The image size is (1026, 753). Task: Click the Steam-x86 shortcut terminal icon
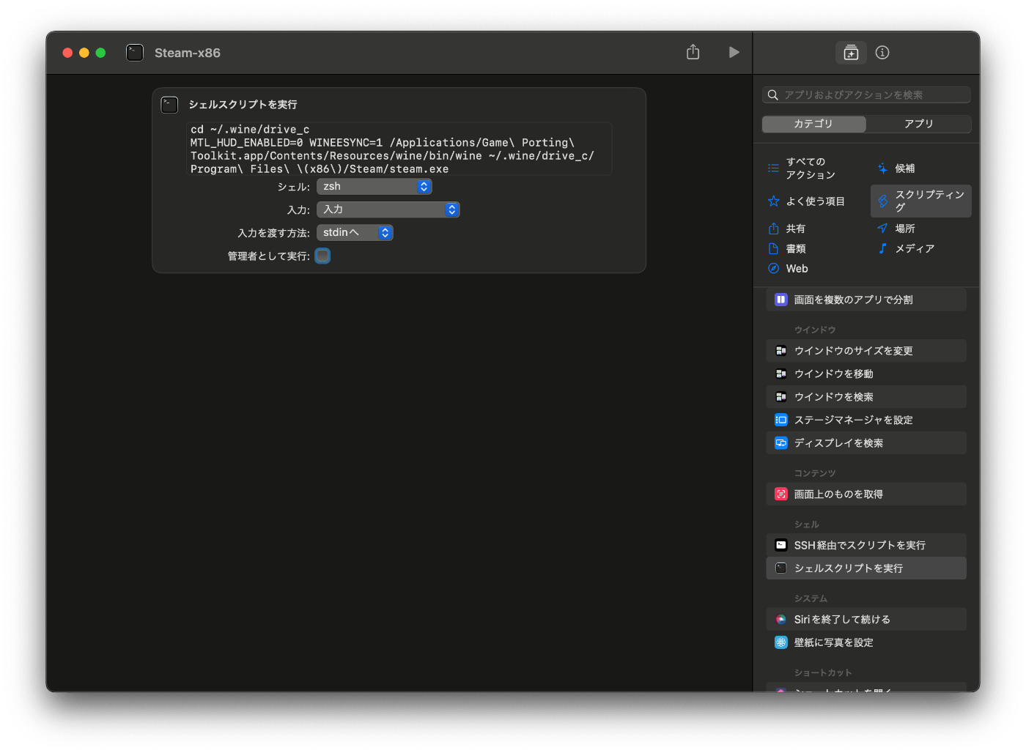pyautogui.click(x=135, y=53)
